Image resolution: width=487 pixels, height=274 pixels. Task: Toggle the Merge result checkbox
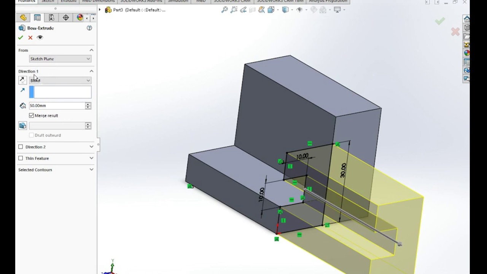[x=32, y=115]
